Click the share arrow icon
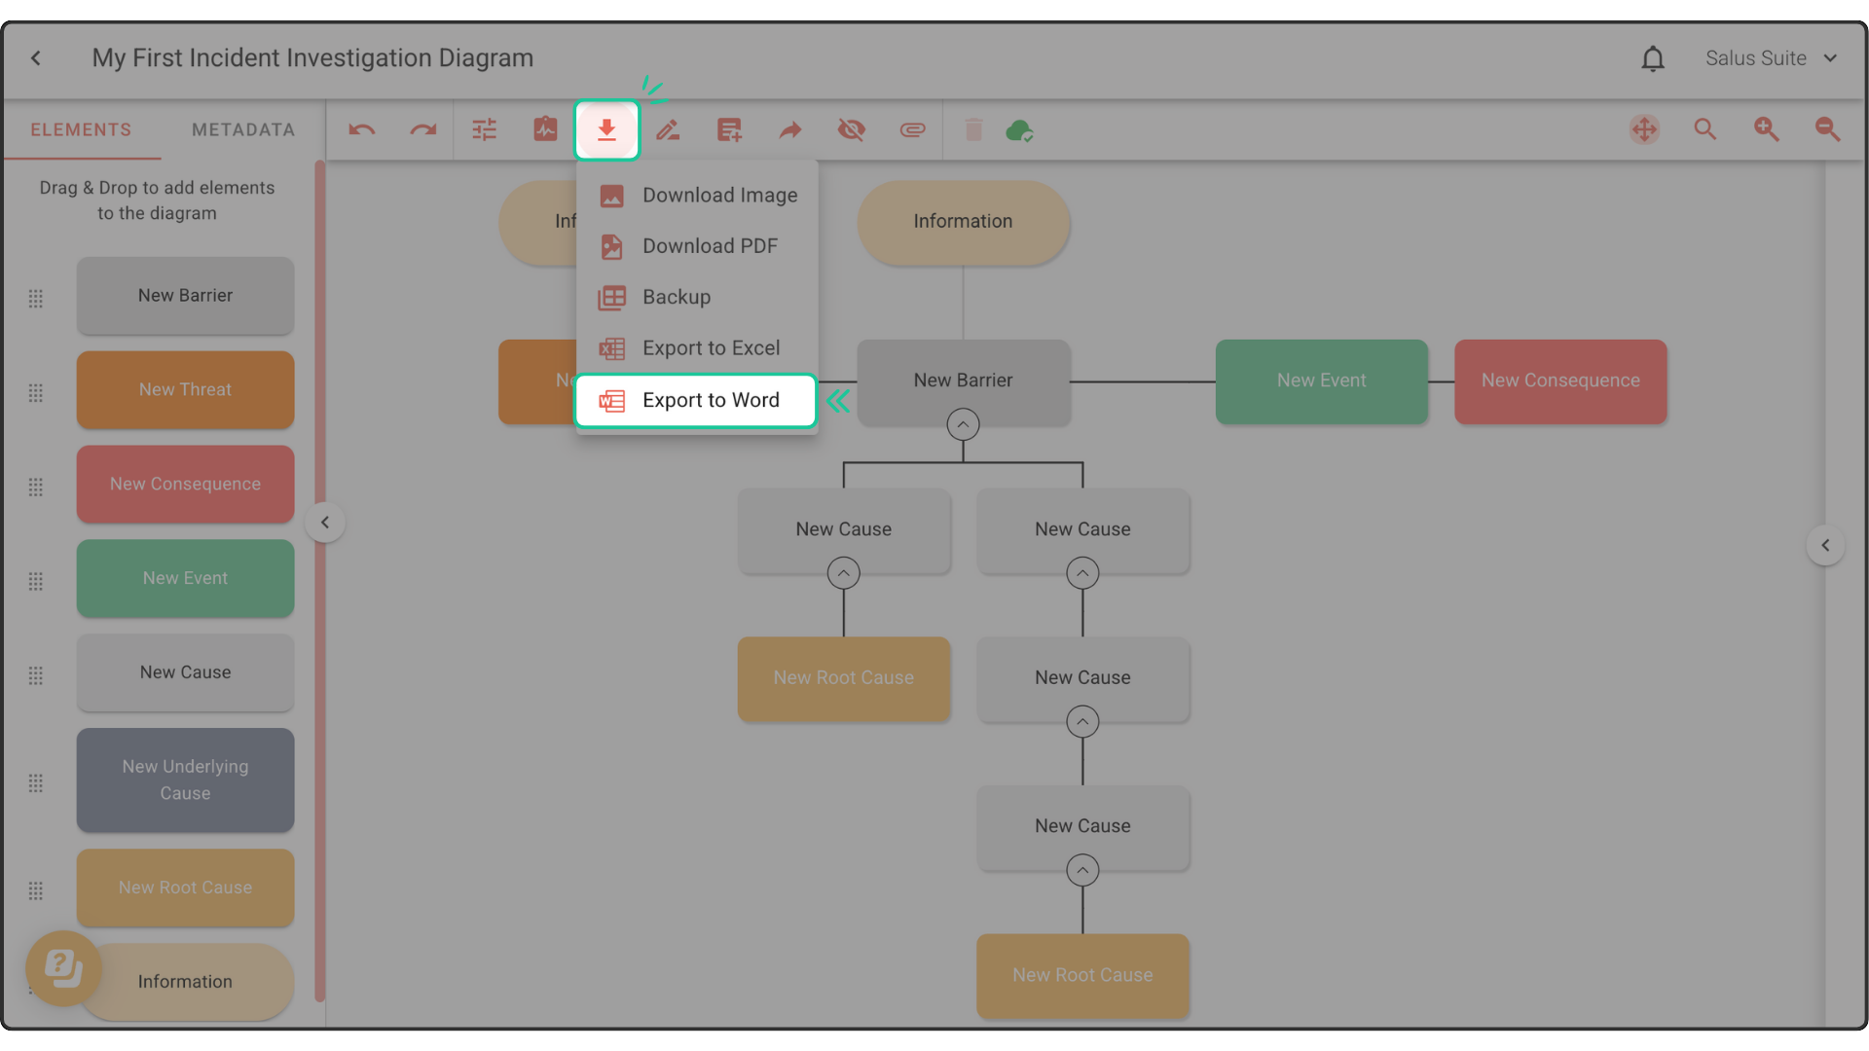 [790, 129]
